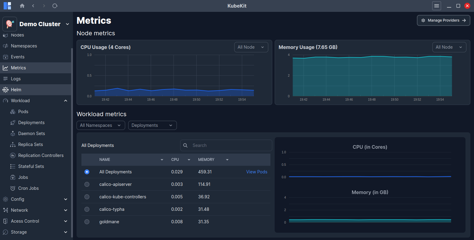Click the KubeKit logo icon top left
The height and width of the screenshot is (240, 474).
[7, 6]
